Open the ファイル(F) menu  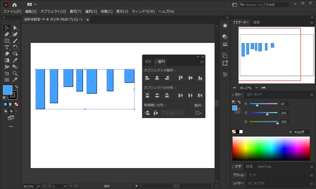click(x=12, y=12)
